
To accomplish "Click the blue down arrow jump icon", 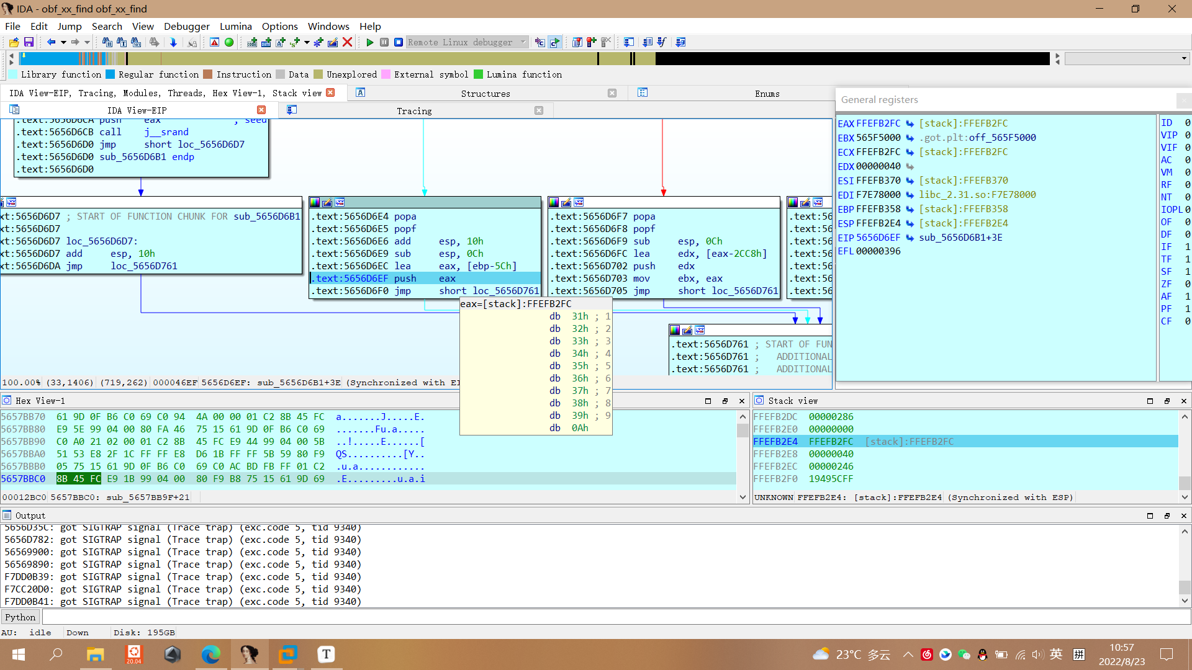I will click(173, 42).
